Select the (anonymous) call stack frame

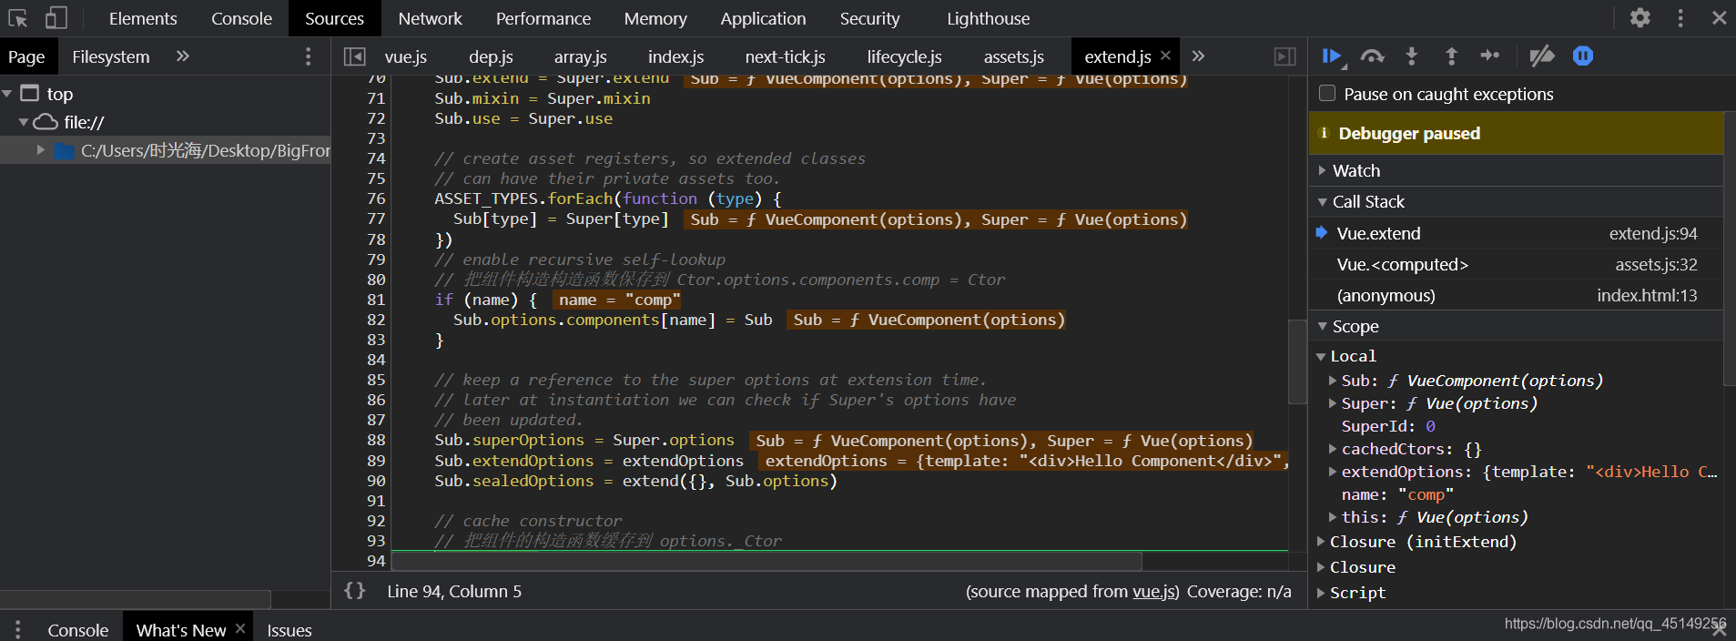(1516, 295)
